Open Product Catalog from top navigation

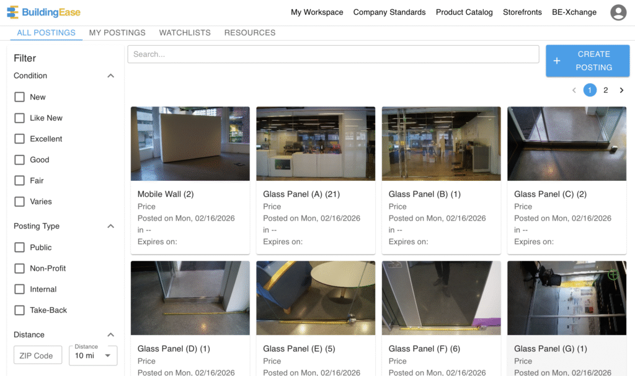coord(464,12)
